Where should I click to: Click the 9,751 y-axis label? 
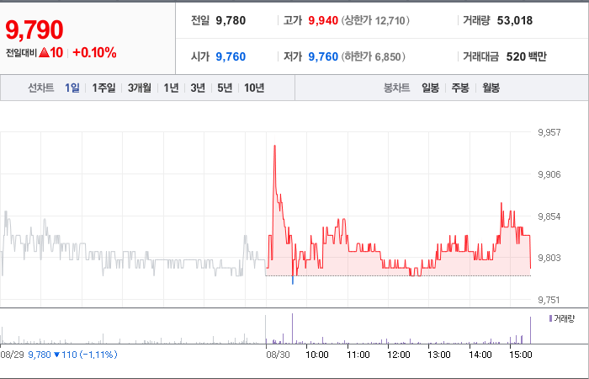[549, 300]
